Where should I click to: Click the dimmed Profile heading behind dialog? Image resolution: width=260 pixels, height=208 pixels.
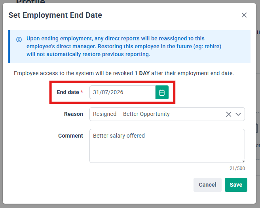click(30, 2)
